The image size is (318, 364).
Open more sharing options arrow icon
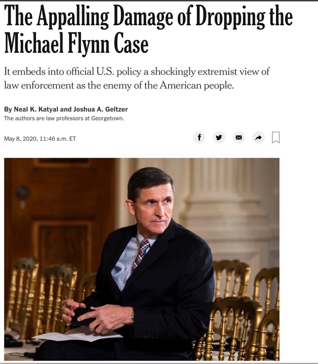(x=258, y=138)
